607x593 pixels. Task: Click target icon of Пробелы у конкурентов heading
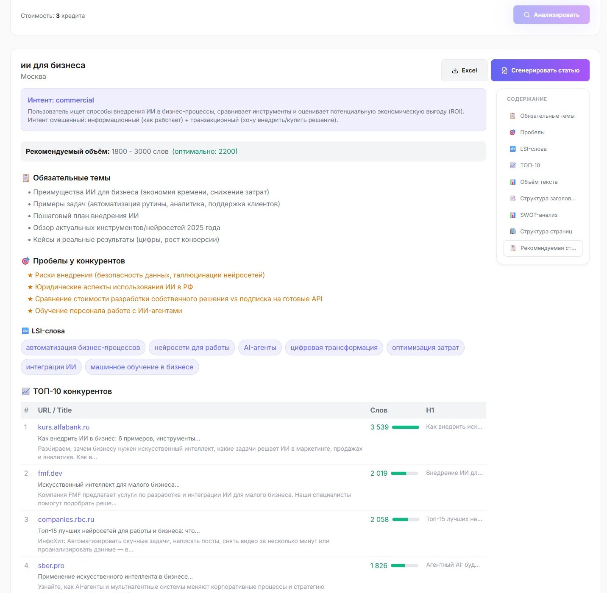pyautogui.click(x=25, y=261)
